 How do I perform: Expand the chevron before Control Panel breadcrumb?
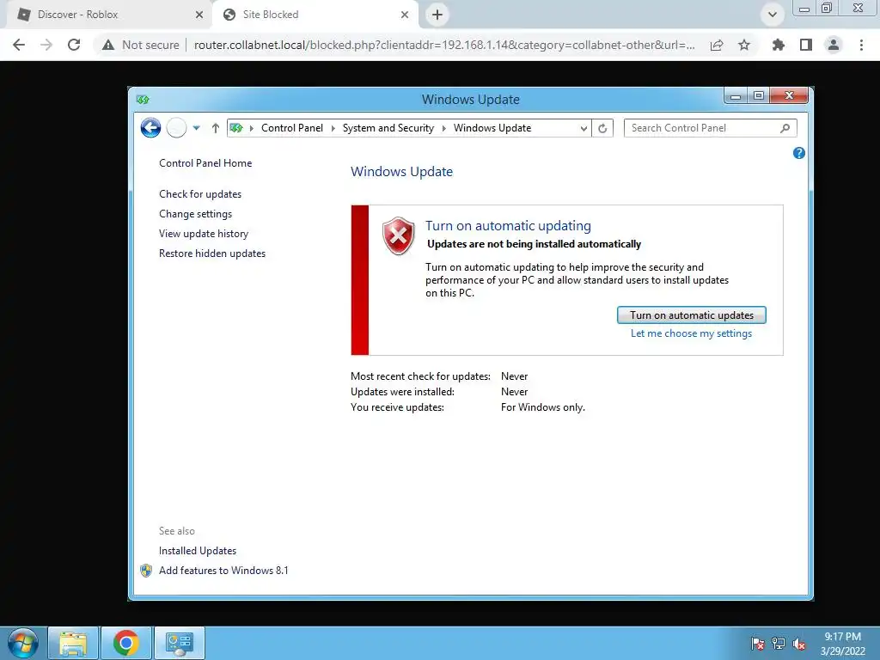click(x=252, y=129)
